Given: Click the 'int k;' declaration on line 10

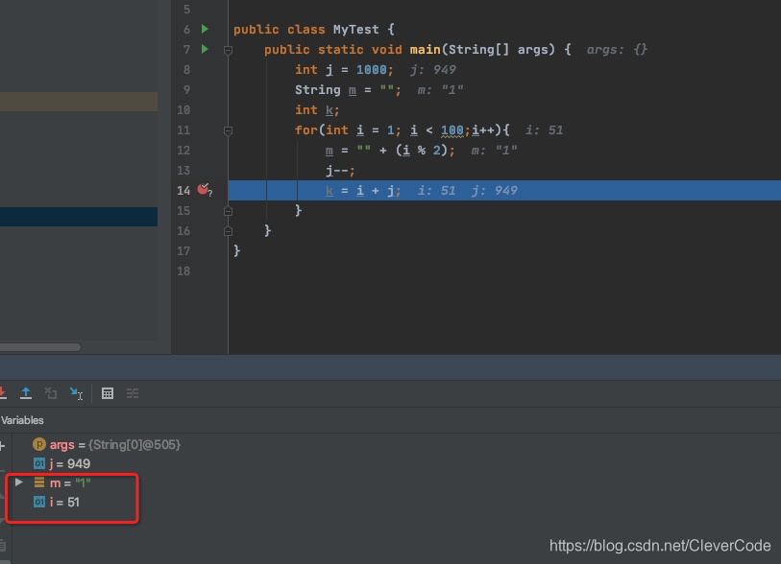Looking at the screenshot, I should (317, 110).
